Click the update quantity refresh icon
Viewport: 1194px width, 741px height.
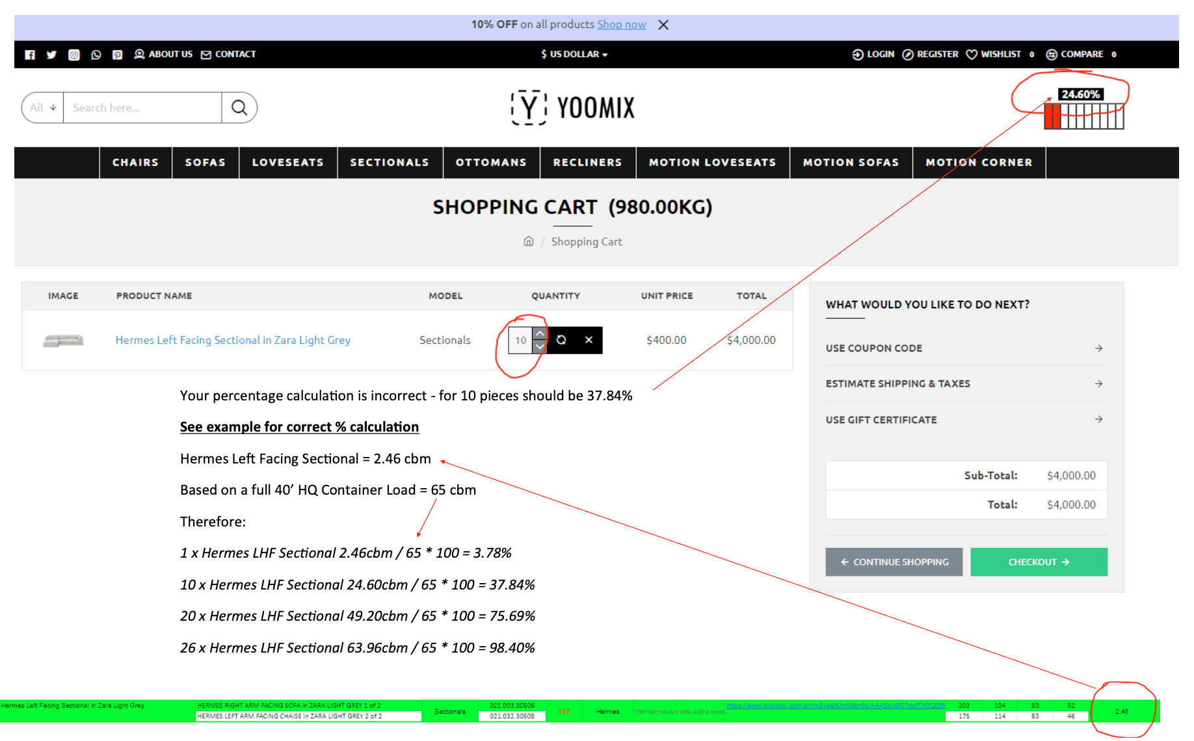tap(561, 340)
